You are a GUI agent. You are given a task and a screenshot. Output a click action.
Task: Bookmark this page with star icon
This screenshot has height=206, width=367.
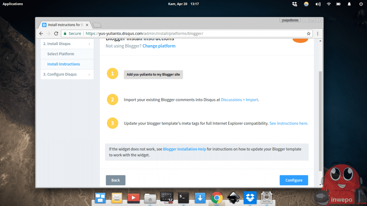click(x=309, y=33)
